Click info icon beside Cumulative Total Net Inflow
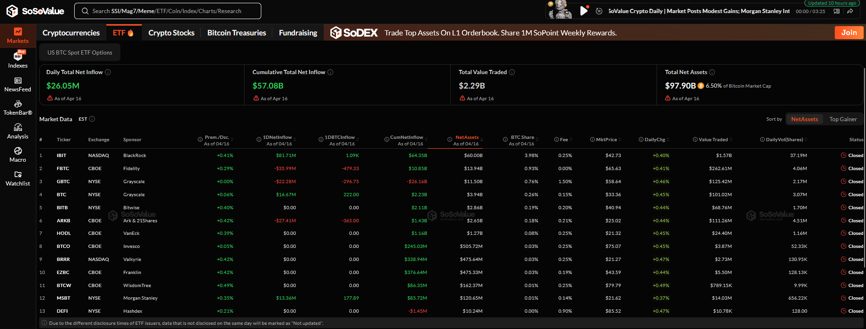 tap(330, 72)
